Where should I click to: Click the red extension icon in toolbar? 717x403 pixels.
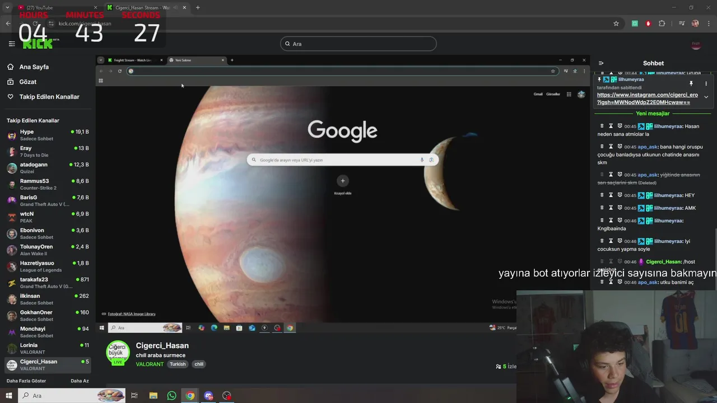coord(648,24)
